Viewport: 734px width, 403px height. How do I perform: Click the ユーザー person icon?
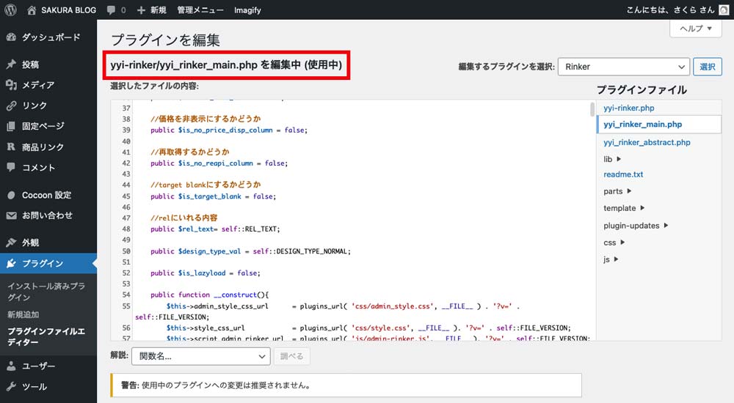pos(11,366)
